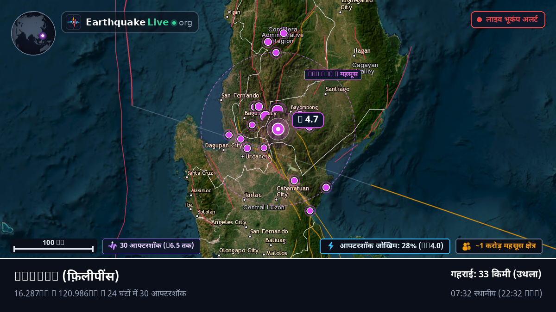Click the Vigan map label
Image resolution: width=556 pixels, height=312 pixels.
(234, 12)
